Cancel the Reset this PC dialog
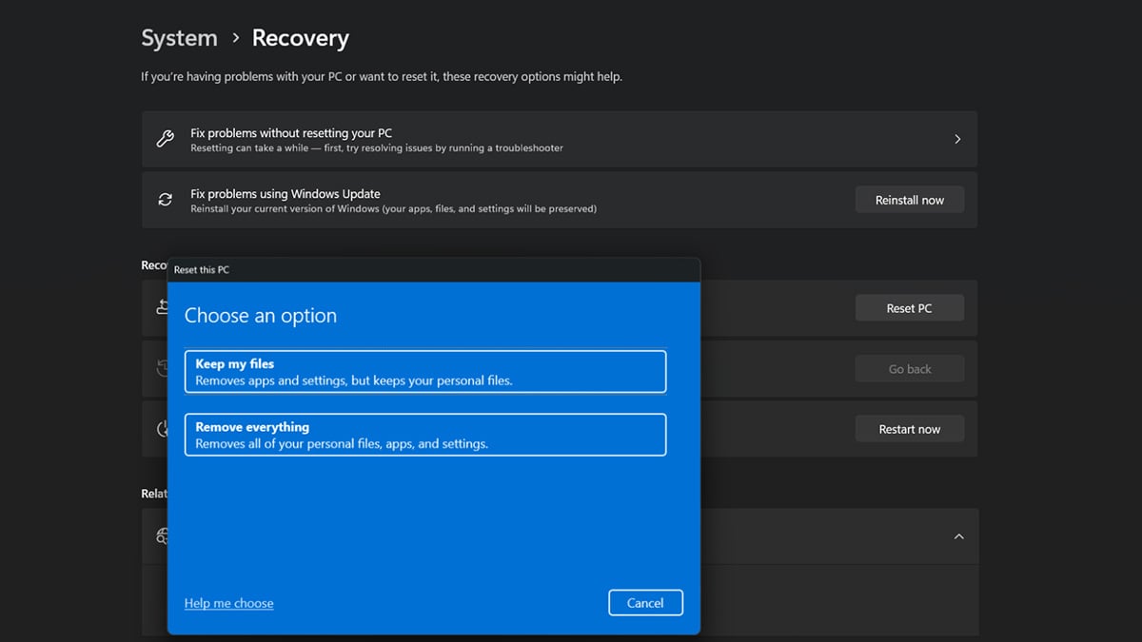Image resolution: width=1142 pixels, height=642 pixels. [645, 603]
